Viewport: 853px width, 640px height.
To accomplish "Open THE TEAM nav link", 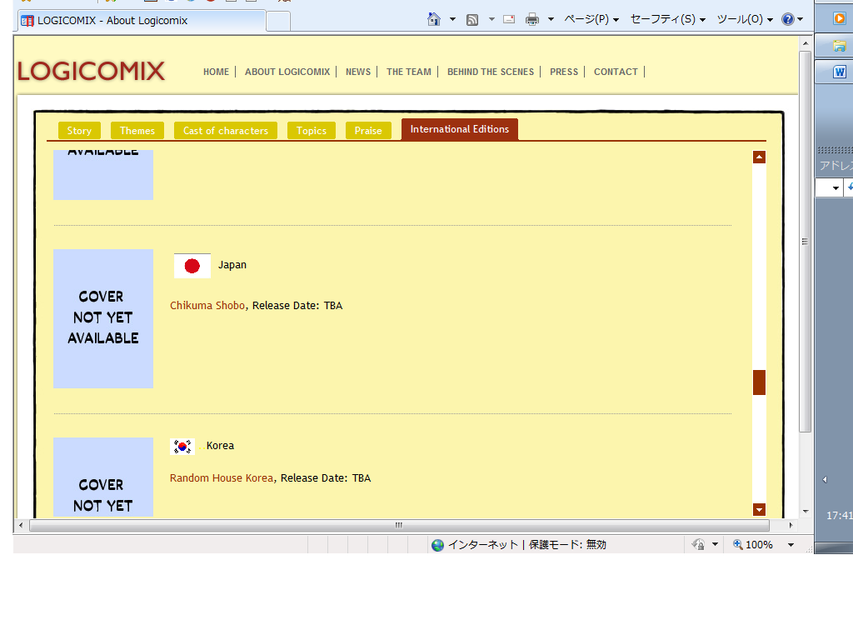I will coord(408,72).
